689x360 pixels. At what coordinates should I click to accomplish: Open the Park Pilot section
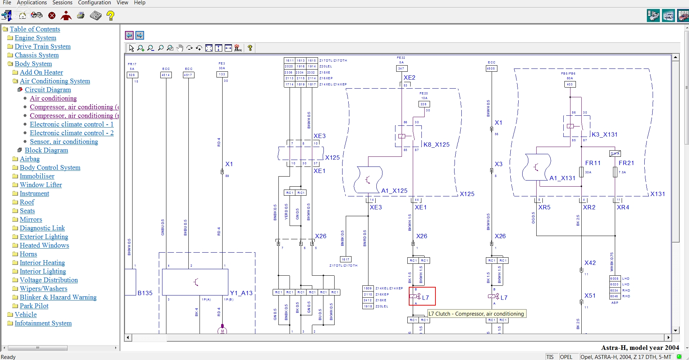(34, 306)
